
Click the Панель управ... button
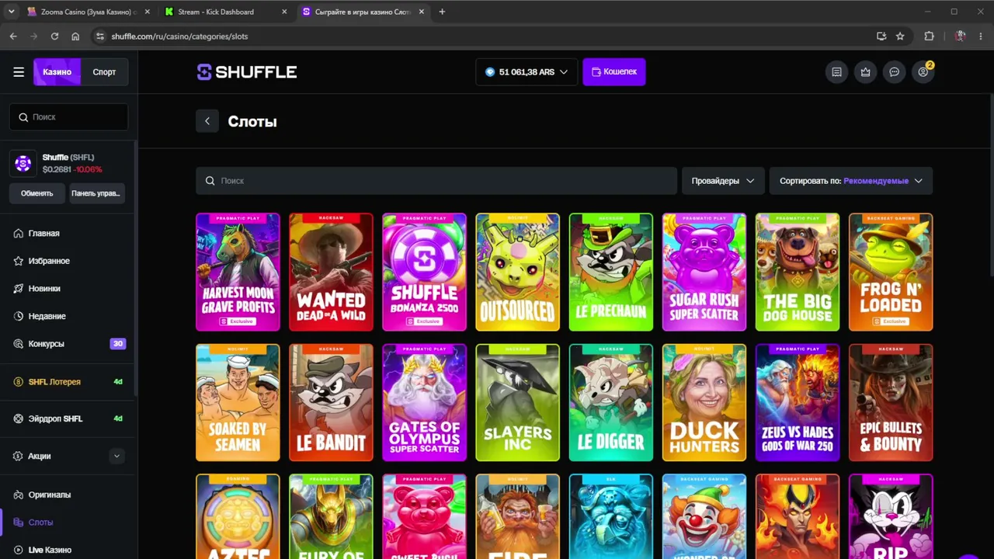(96, 193)
